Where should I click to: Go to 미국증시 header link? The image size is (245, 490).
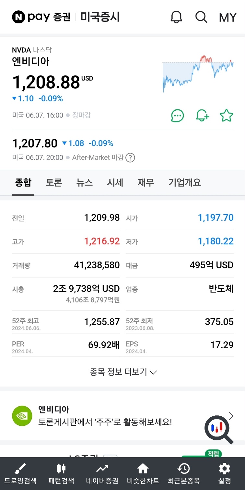click(x=100, y=17)
